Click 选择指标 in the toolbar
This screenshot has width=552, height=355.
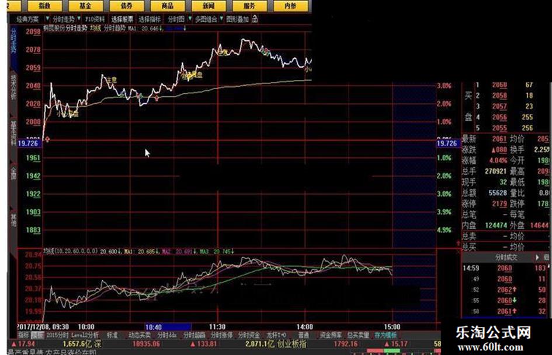coord(150,19)
